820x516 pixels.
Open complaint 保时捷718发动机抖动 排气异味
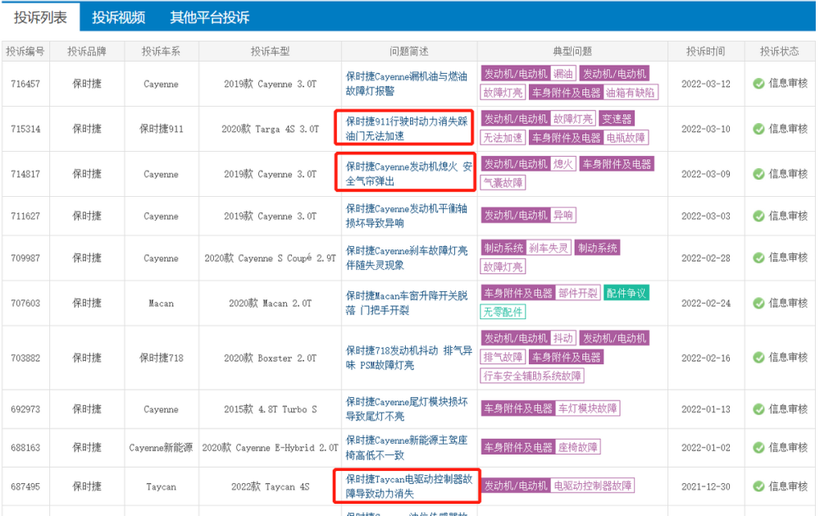408,358
